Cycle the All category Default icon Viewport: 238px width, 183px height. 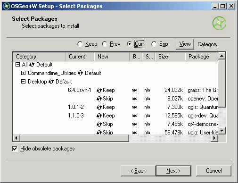(32, 65)
